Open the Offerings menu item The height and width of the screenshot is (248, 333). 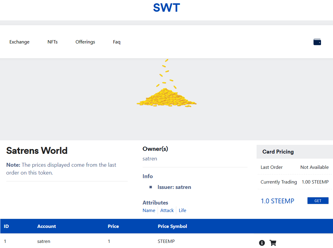(x=85, y=42)
